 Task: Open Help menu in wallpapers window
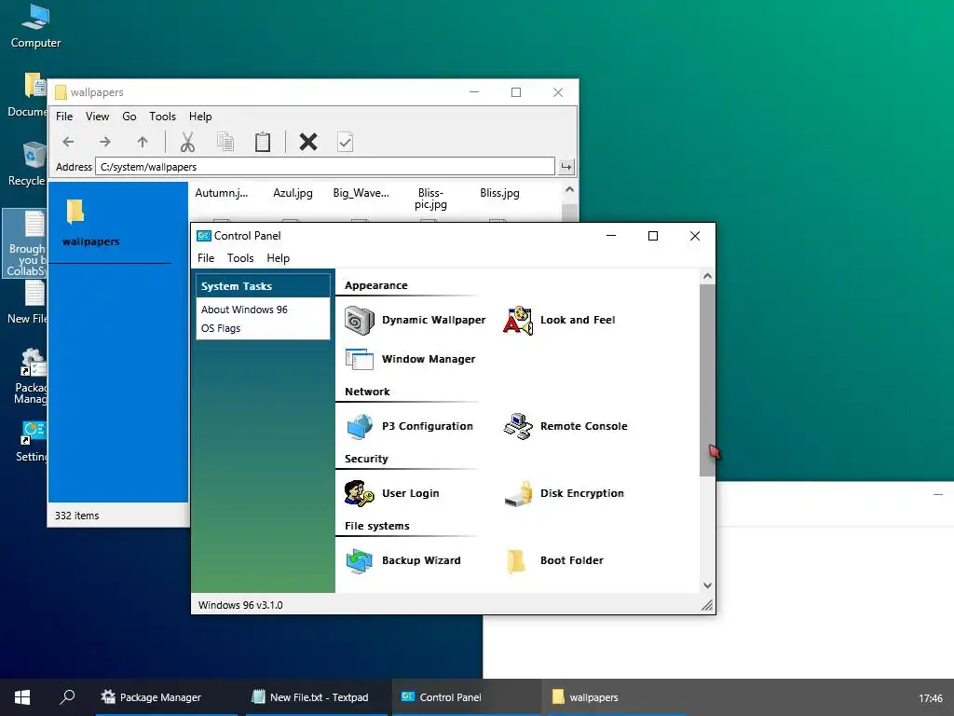tap(200, 117)
